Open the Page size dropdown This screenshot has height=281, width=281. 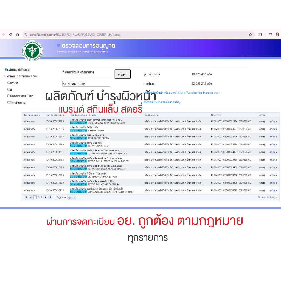(x=72, y=198)
